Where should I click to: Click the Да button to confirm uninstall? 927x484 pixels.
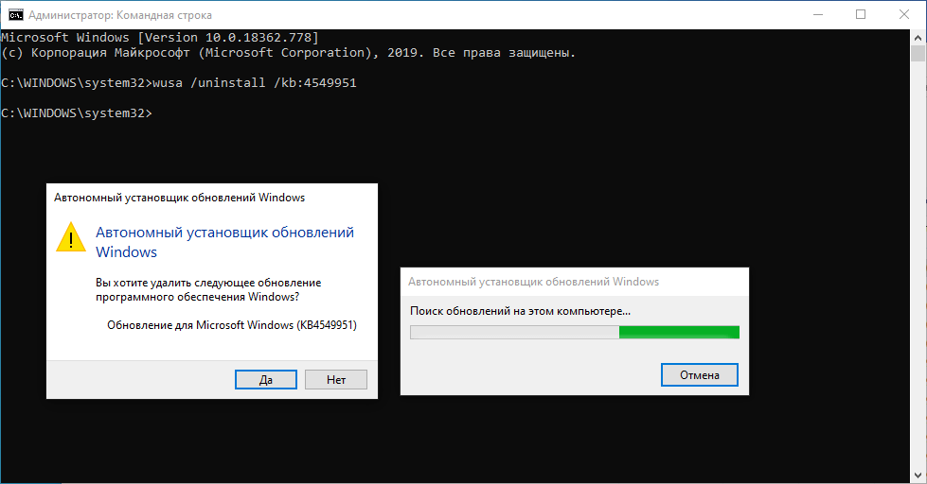click(x=265, y=379)
